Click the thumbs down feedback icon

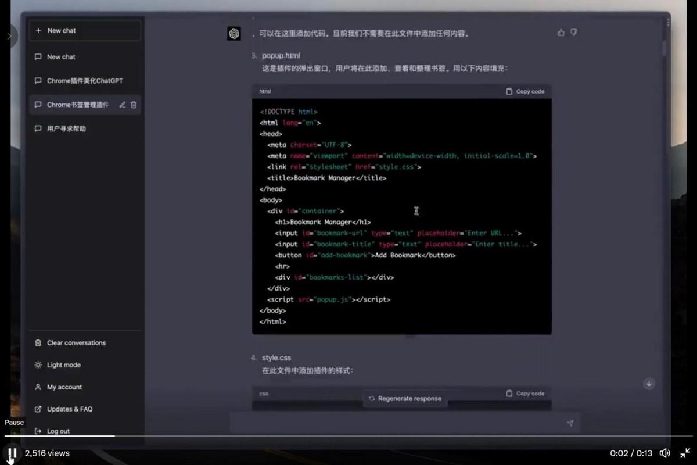[x=574, y=33]
